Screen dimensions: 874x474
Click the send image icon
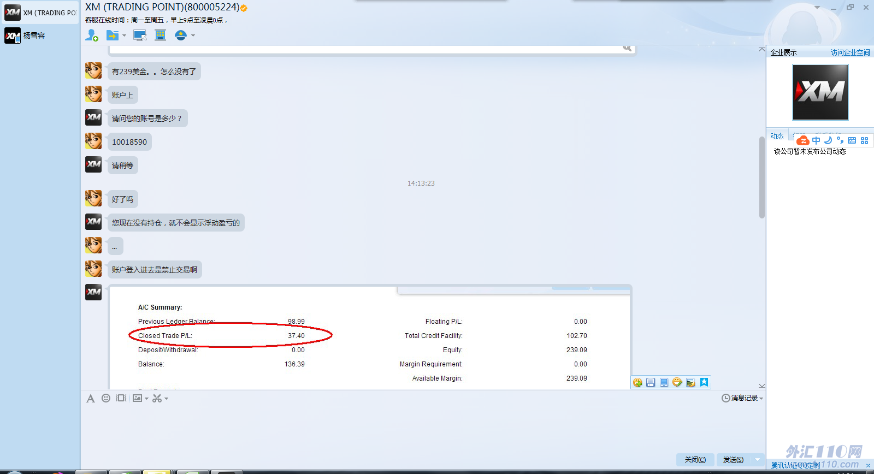tap(137, 399)
